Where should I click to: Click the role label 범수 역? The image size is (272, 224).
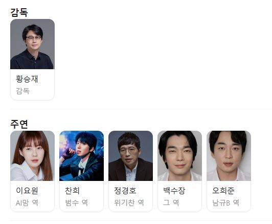[76, 203]
